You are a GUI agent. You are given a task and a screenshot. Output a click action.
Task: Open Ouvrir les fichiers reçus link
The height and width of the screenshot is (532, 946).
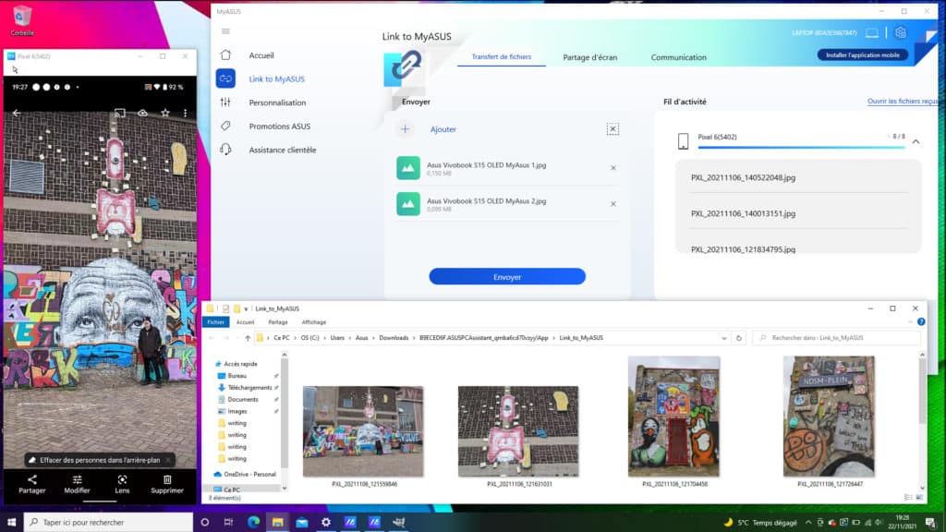pos(903,102)
